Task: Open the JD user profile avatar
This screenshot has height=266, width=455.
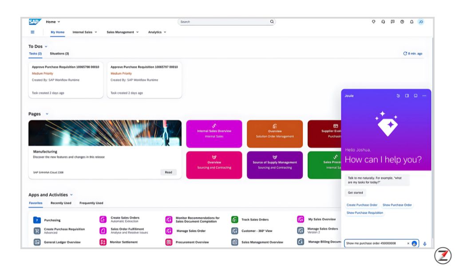Action: (421, 22)
